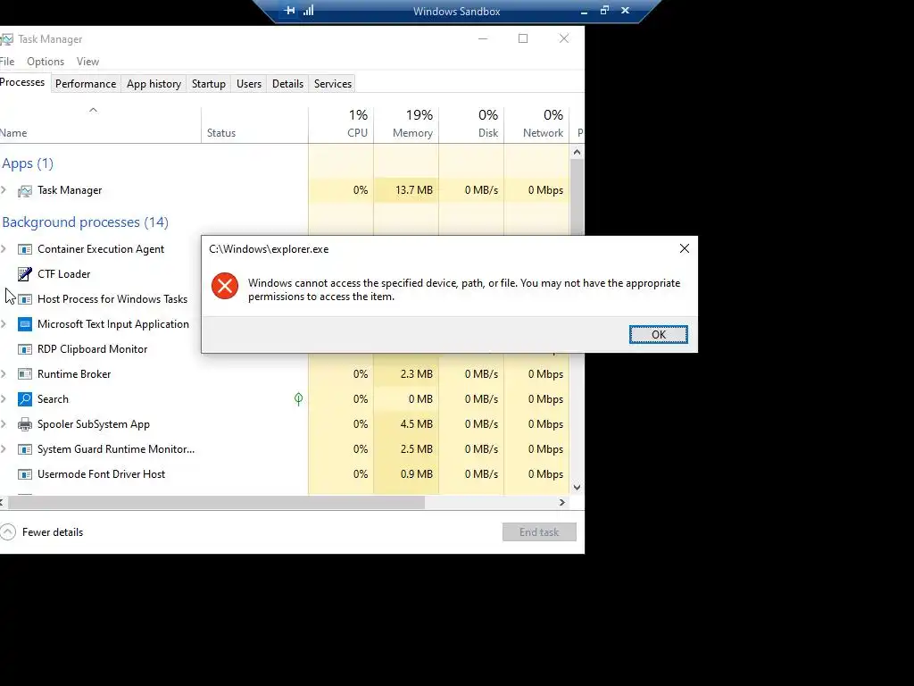
Task: Click System Guard Runtime Monitor icon
Action: [x=24, y=450]
